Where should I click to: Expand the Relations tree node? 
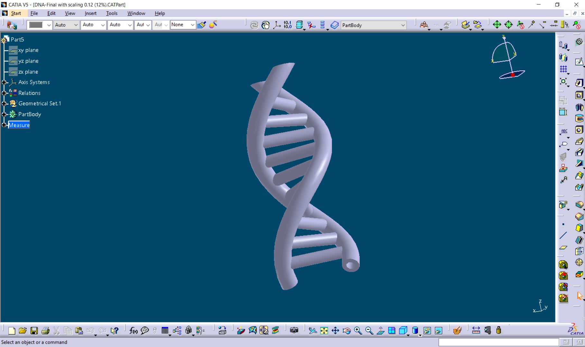tap(4, 93)
